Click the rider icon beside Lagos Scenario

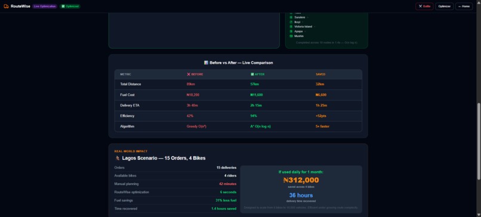click(x=117, y=158)
